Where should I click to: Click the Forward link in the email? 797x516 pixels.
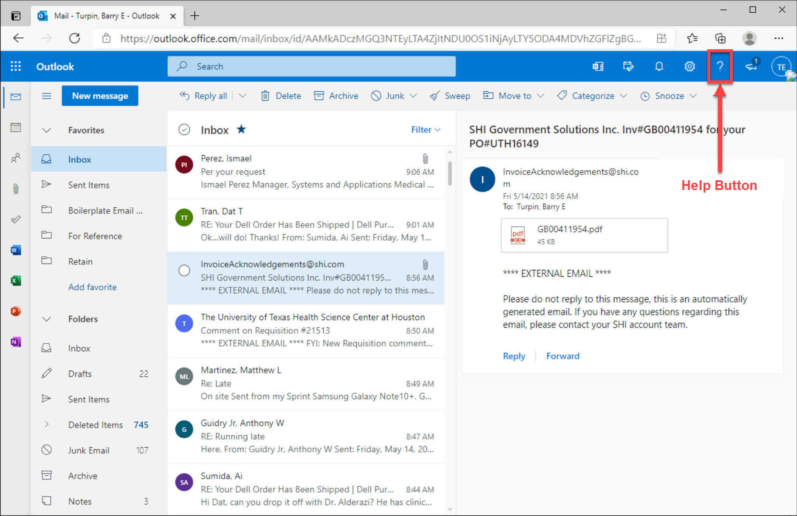pyautogui.click(x=562, y=356)
